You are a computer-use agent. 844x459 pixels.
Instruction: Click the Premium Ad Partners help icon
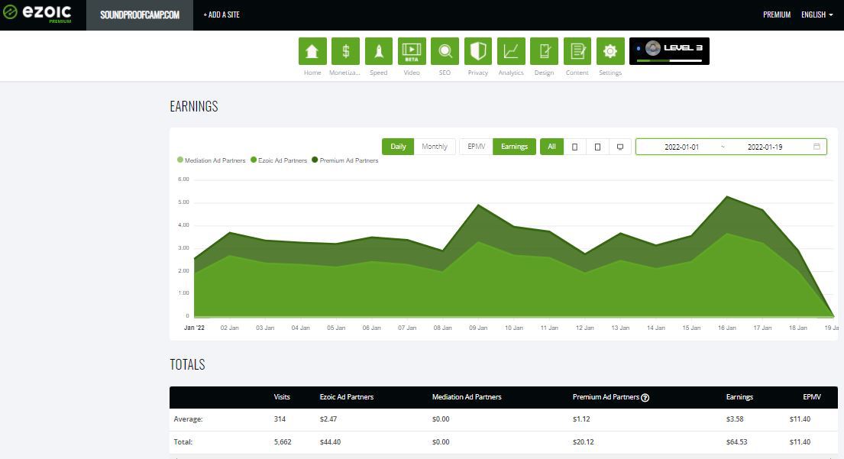point(645,398)
